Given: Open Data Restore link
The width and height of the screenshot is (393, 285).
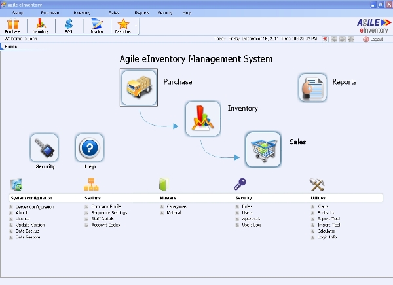Looking at the screenshot, I should [x=28, y=237].
